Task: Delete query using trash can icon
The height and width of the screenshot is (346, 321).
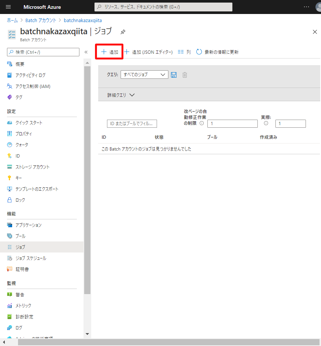Action: (x=185, y=75)
